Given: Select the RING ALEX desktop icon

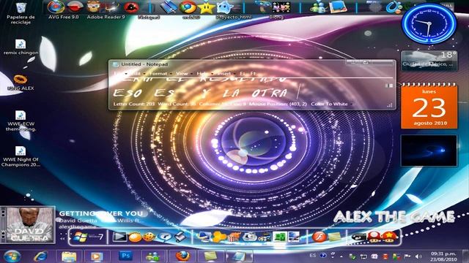Looking at the screenshot, I should point(21,83).
